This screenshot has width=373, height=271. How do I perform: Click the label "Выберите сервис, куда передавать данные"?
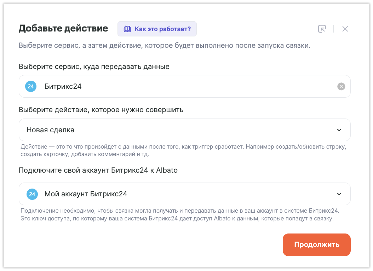[94, 67]
